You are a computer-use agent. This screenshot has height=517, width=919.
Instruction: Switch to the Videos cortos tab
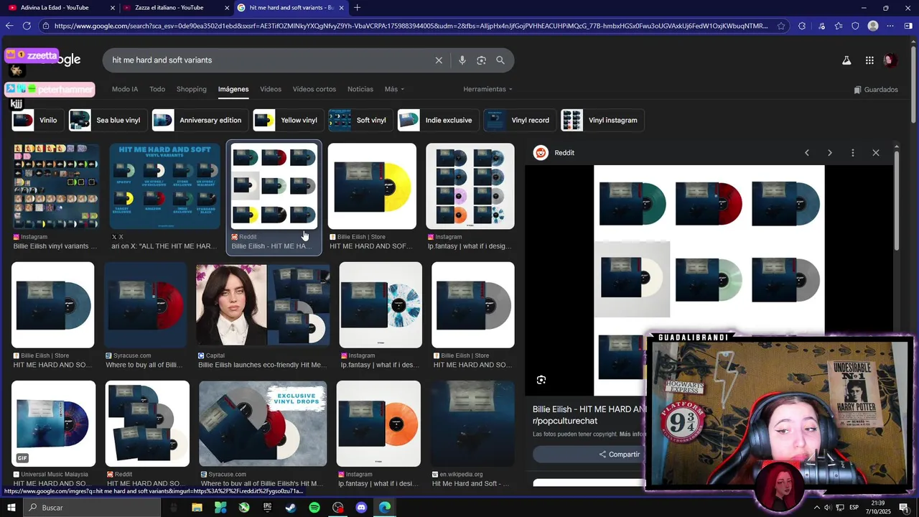pos(314,89)
